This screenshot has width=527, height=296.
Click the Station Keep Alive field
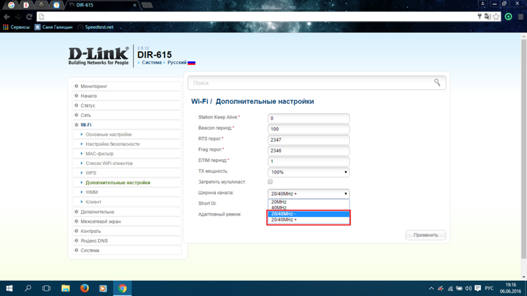point(308,118)
